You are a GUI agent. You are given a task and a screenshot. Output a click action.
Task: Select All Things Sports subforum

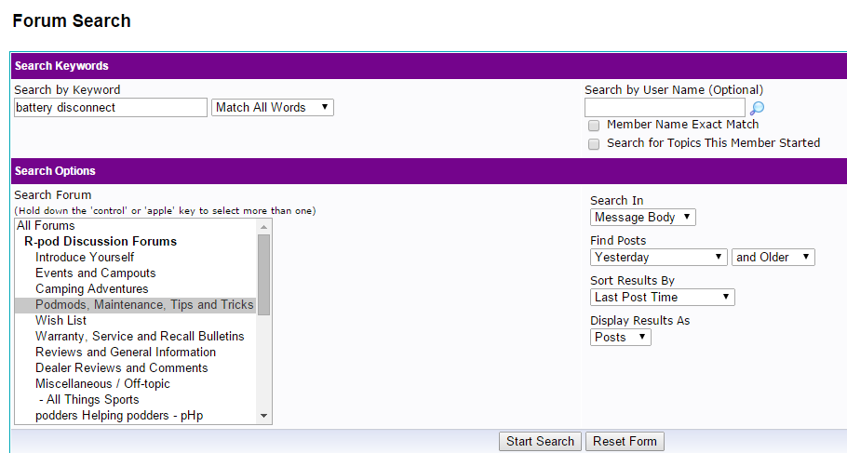136,400
